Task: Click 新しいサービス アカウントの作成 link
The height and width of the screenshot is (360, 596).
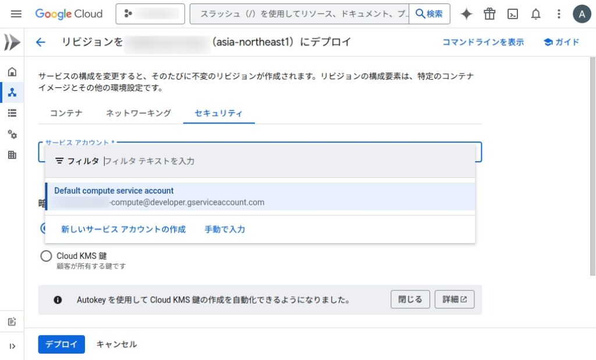Action: 123,230
